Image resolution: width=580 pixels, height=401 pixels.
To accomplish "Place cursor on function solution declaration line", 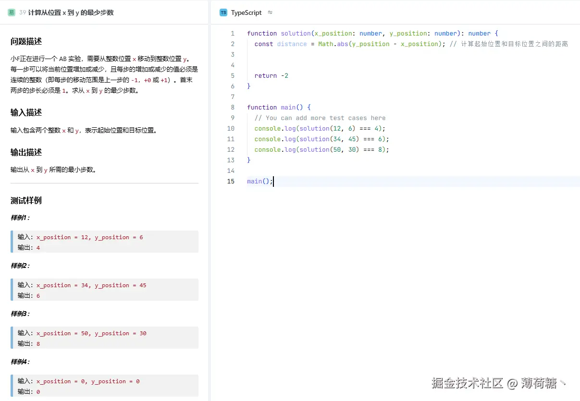I will pos(373,33).
